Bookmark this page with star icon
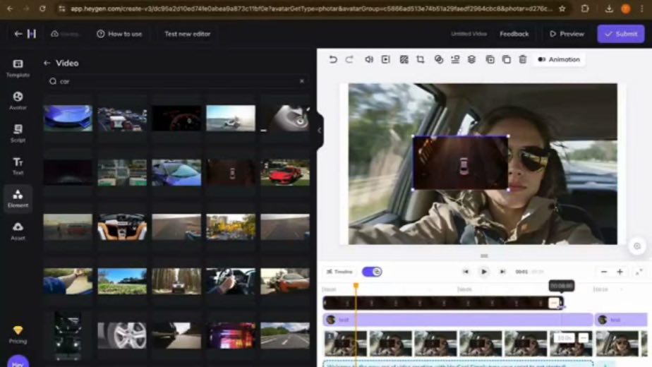The image size is (652, 367). pos(562,8)
